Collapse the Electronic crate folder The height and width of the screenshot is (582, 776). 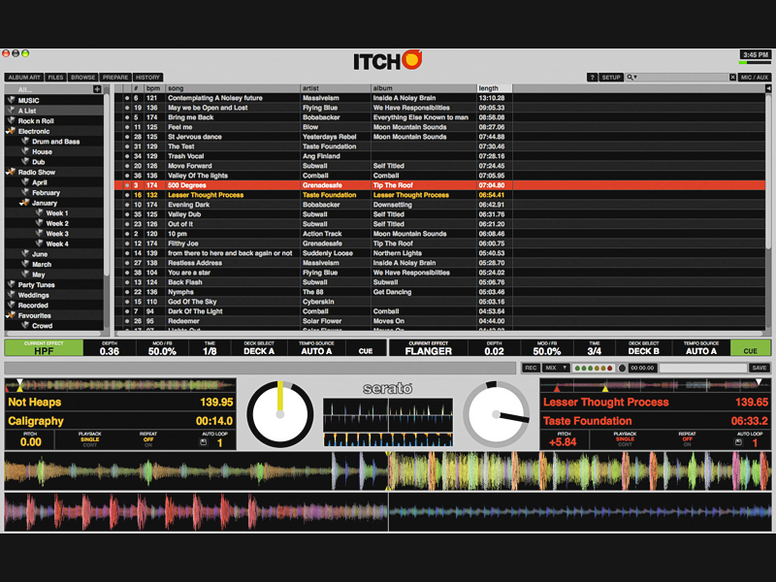coord(11,131)
